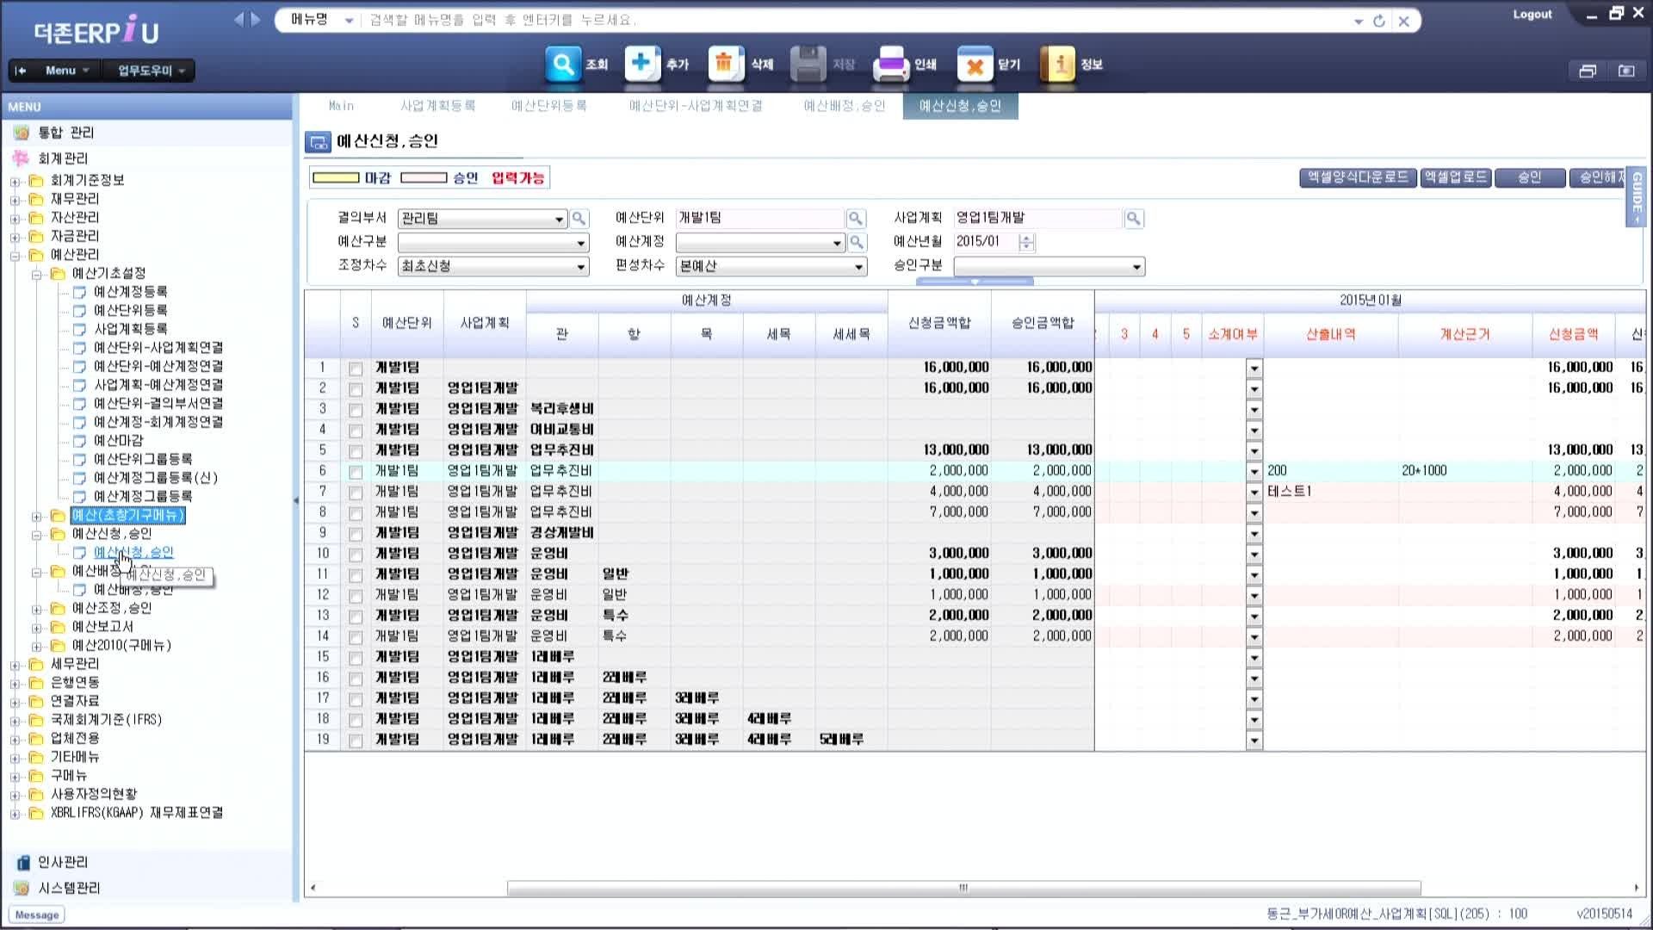The height and width of the screenshot is (930, 1653).
Task: Switch to the 예산단위등록 tab
Action: 548,106
